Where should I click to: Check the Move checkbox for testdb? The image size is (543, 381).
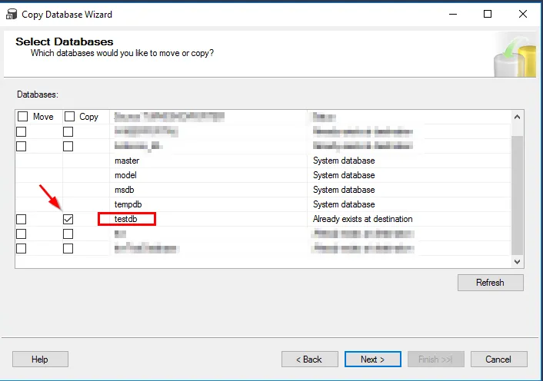tap(22, 220)
